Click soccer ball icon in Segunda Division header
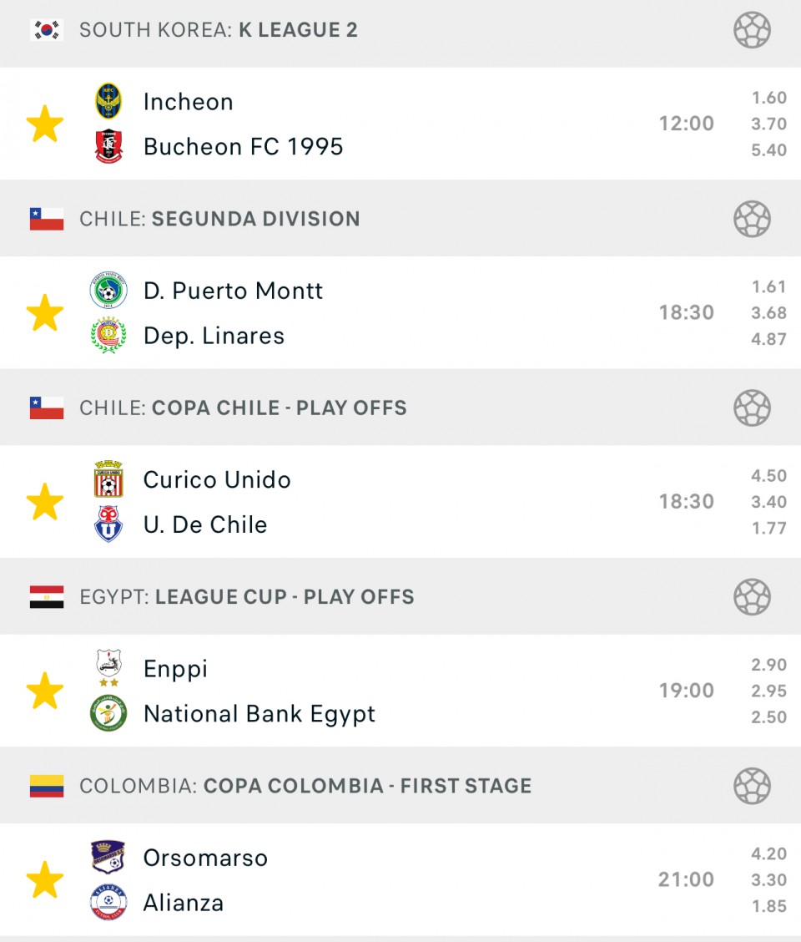Screen dimensions: 801x942 (752, 219)
